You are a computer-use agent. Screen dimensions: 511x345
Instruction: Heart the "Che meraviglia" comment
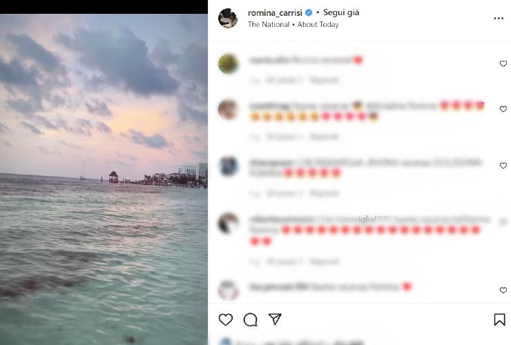[503, 222]
